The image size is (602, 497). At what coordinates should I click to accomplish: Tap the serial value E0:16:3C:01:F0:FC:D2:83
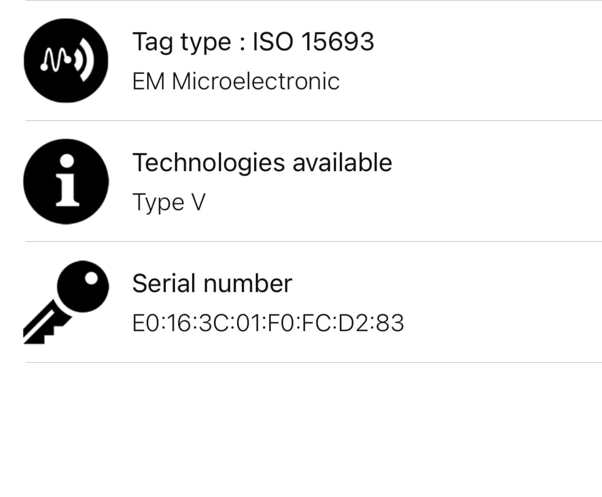(x=268, y=323)
